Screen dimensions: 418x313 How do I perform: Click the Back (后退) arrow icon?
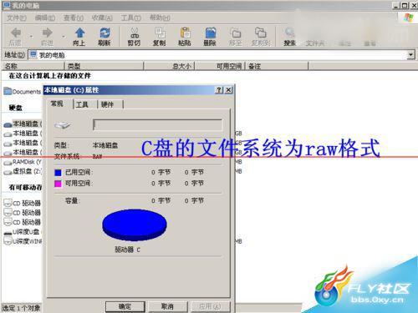coord(16,33)
